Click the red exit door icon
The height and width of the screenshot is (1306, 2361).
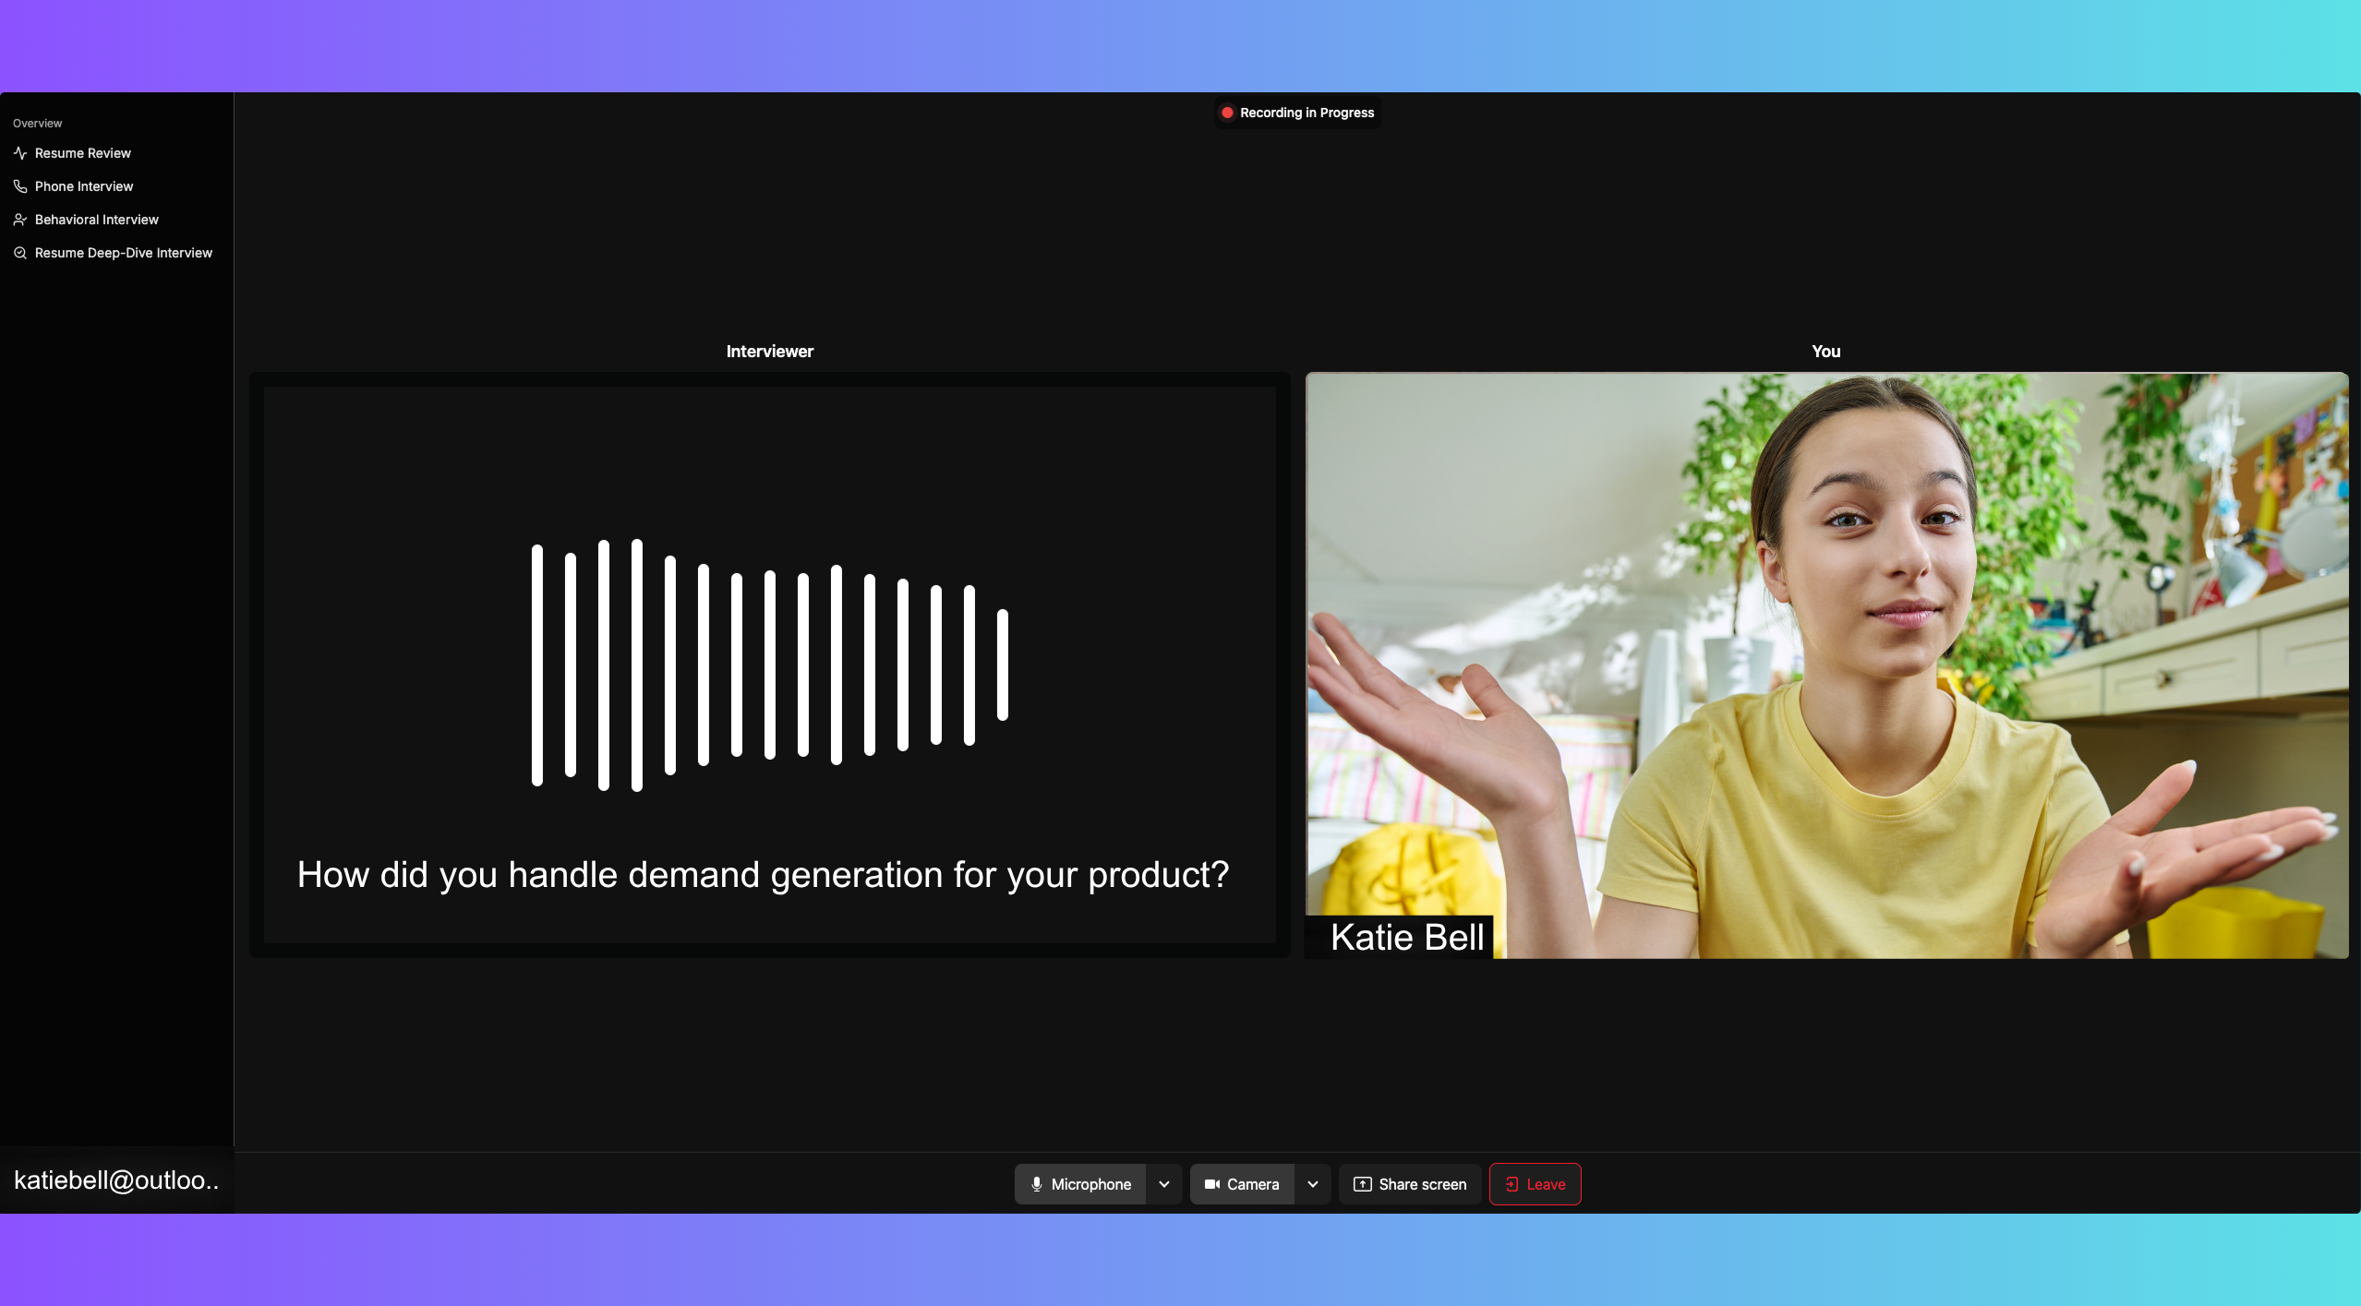point(1512,1184)
